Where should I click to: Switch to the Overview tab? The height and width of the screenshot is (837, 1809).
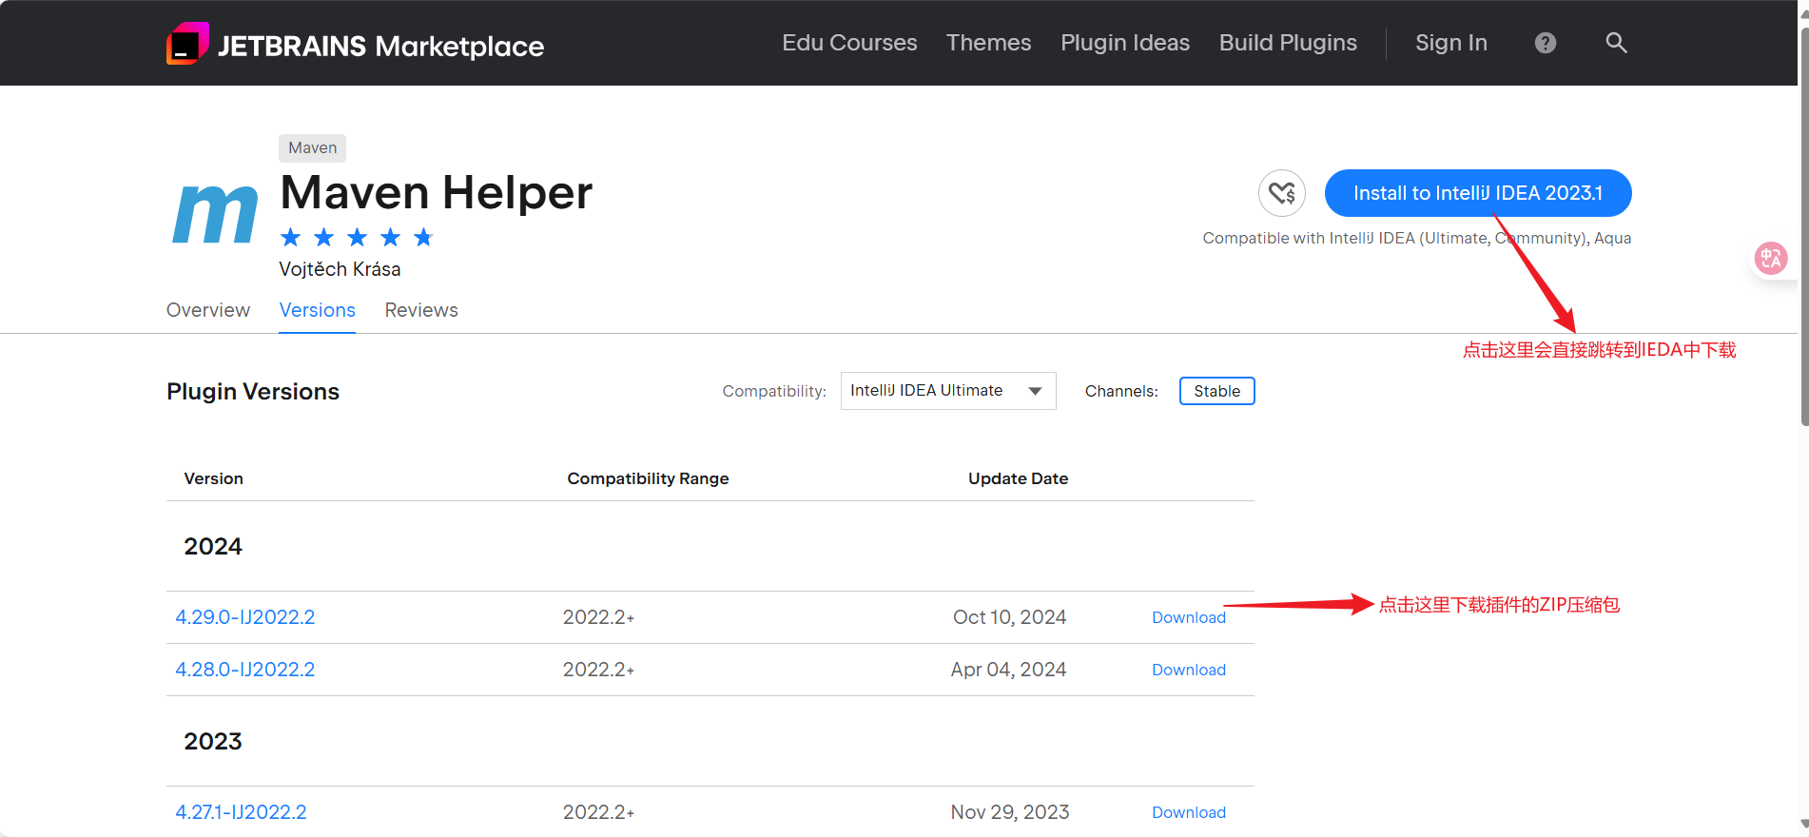[x=208, y=310]
